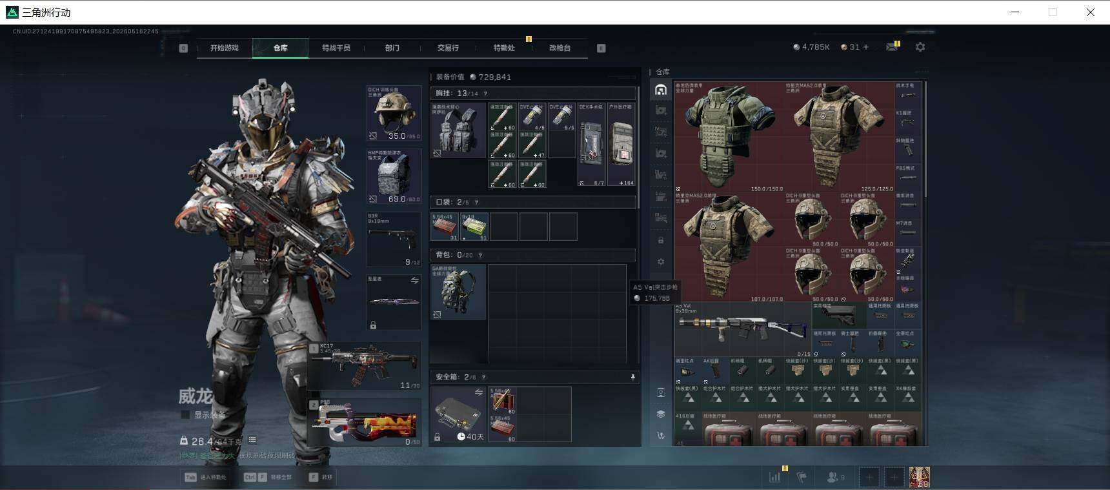Select the 战术手电 attachment in storage
Image resolution: width=1110 pixels, height=490 pixels.
coord(907,95)
